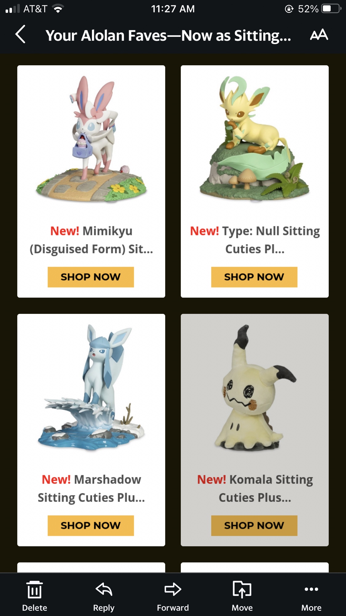
Task: Shop now for Komala Sitting Cuties
Action: (x=254, y=525)
